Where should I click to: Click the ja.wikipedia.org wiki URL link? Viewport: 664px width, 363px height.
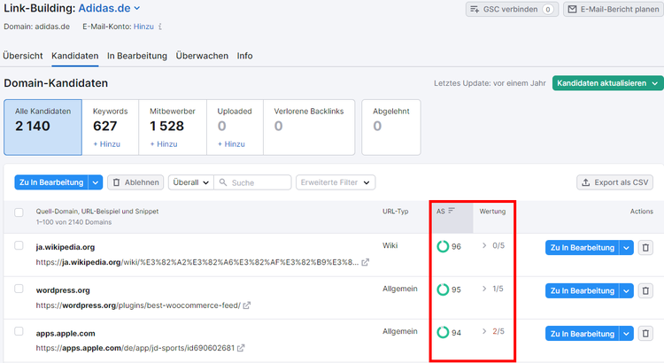point(197,262)
